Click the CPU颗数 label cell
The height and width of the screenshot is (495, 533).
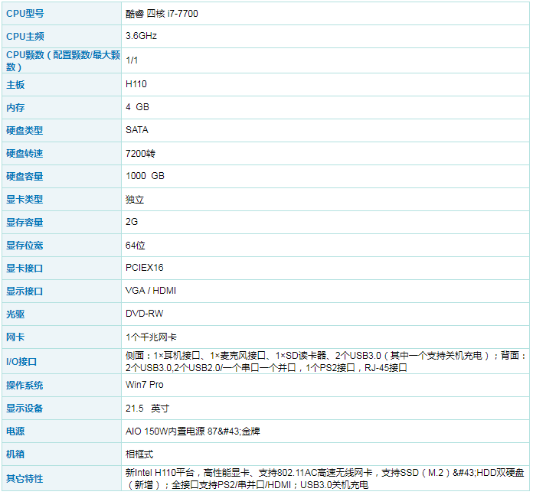63,60
